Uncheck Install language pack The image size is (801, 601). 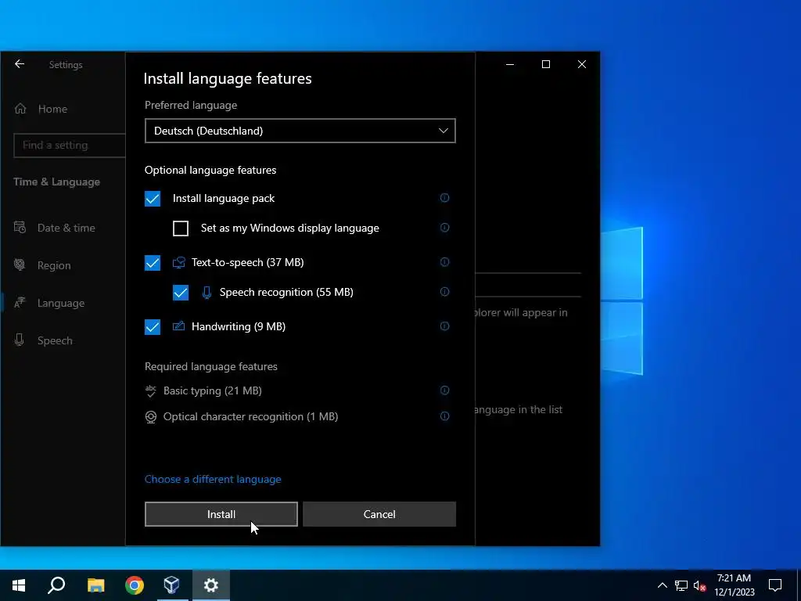153,198
